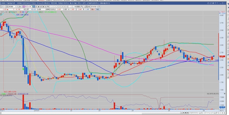This screenshot has width=229, height=115.
Task: Open the small dropdown arrow left of 전
Action: [5, 6]
